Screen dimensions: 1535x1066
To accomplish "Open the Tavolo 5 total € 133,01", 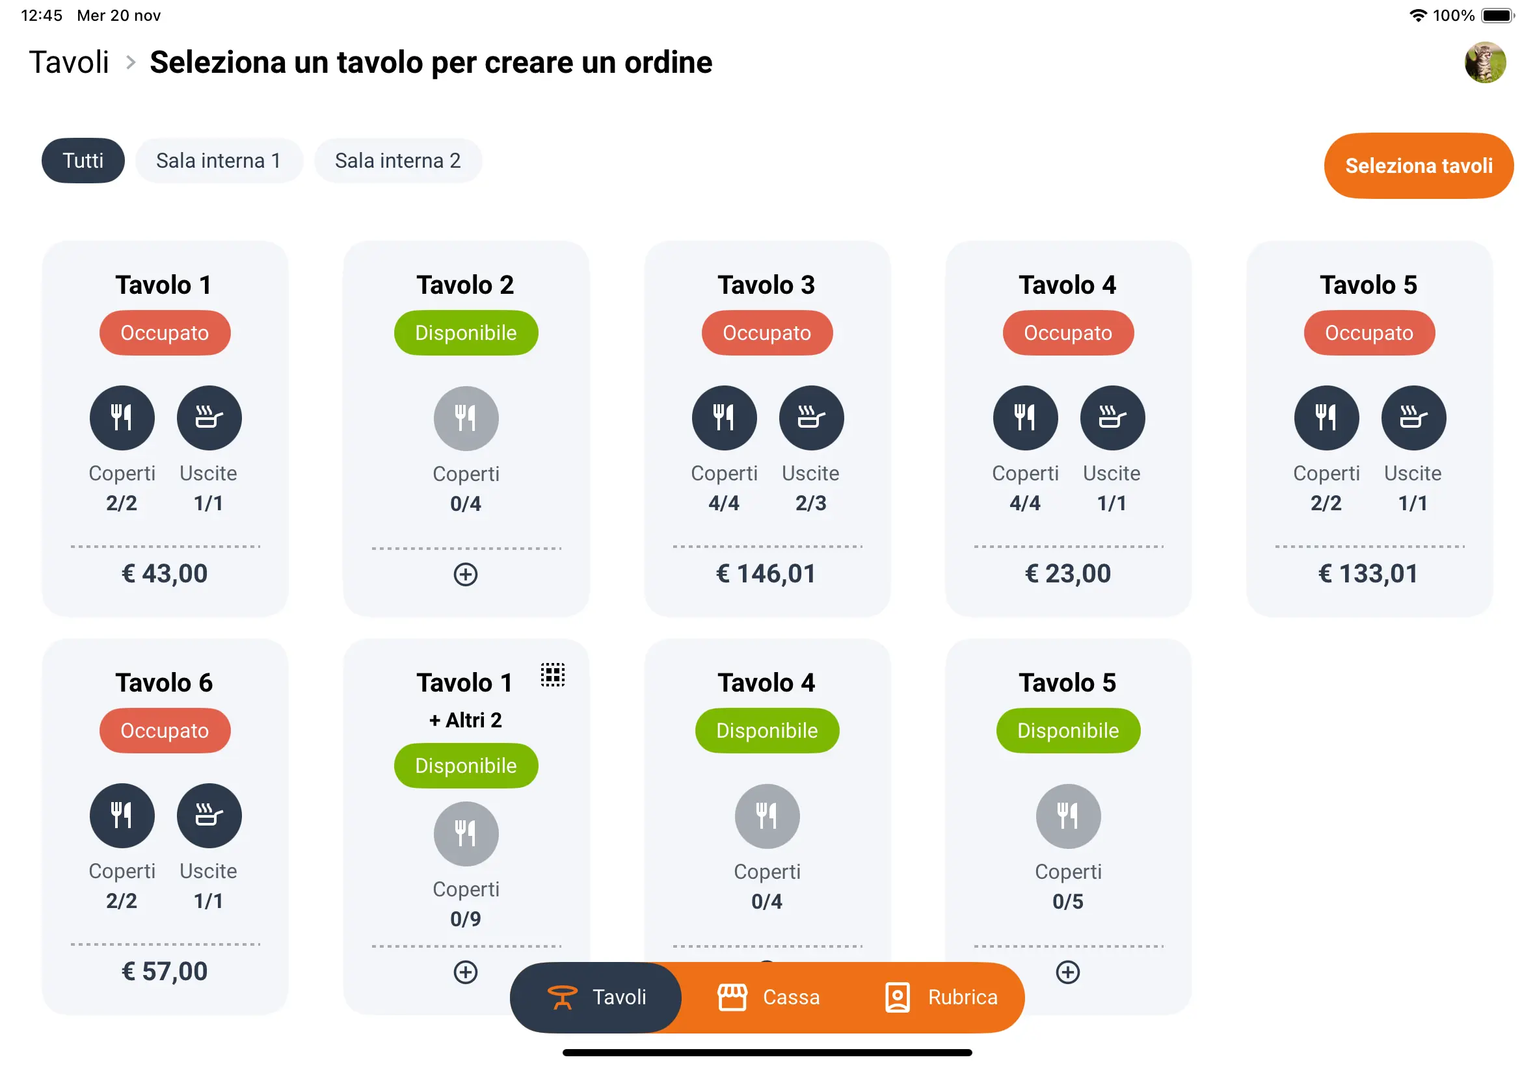I will click(1368, 573).
